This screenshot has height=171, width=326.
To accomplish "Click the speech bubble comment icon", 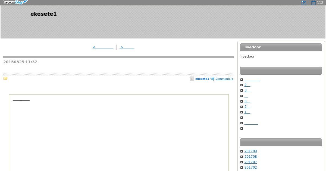I will pyautogui.click(x=212, y=79).
